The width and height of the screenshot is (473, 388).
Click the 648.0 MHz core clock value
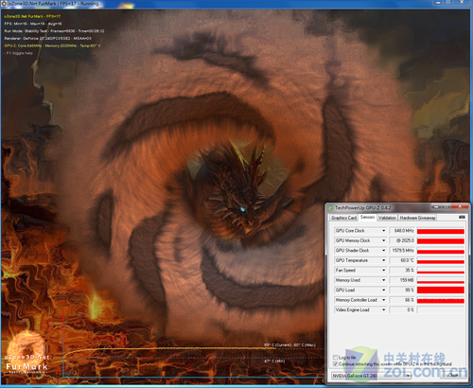pos(402,231)
